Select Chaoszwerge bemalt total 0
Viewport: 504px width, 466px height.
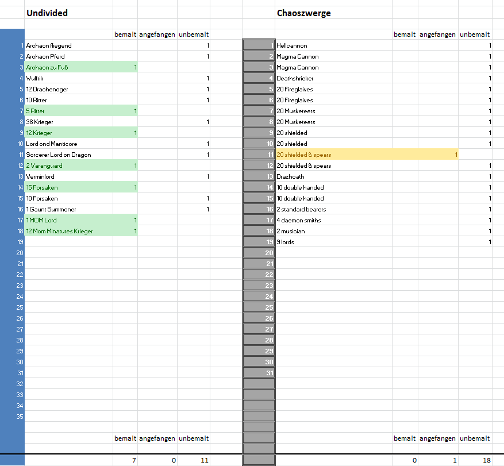405,460
